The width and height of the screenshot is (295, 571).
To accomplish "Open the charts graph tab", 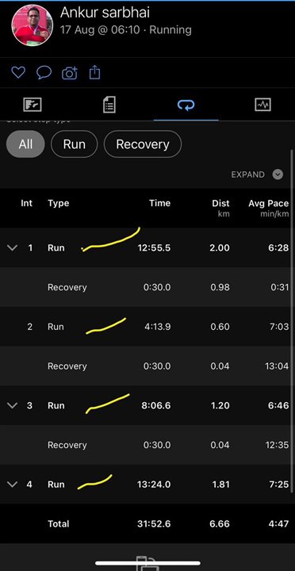I will [x=262, y=105].
